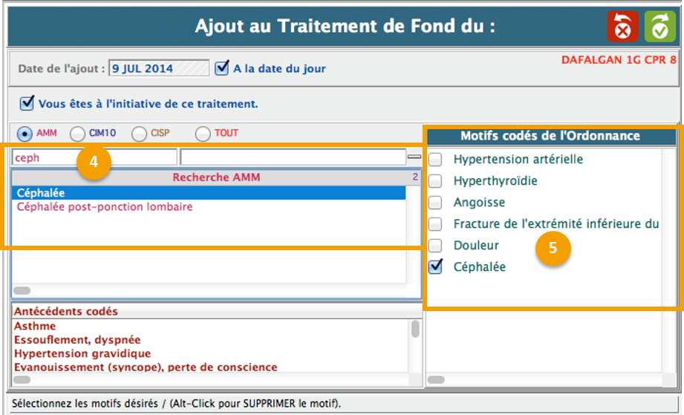Select the AMM radio button

tap(25, 134)
